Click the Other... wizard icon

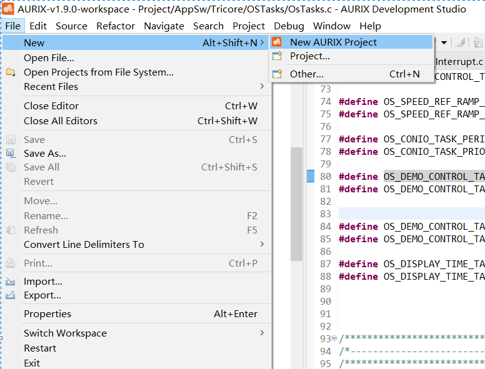[x=277, y=74]
